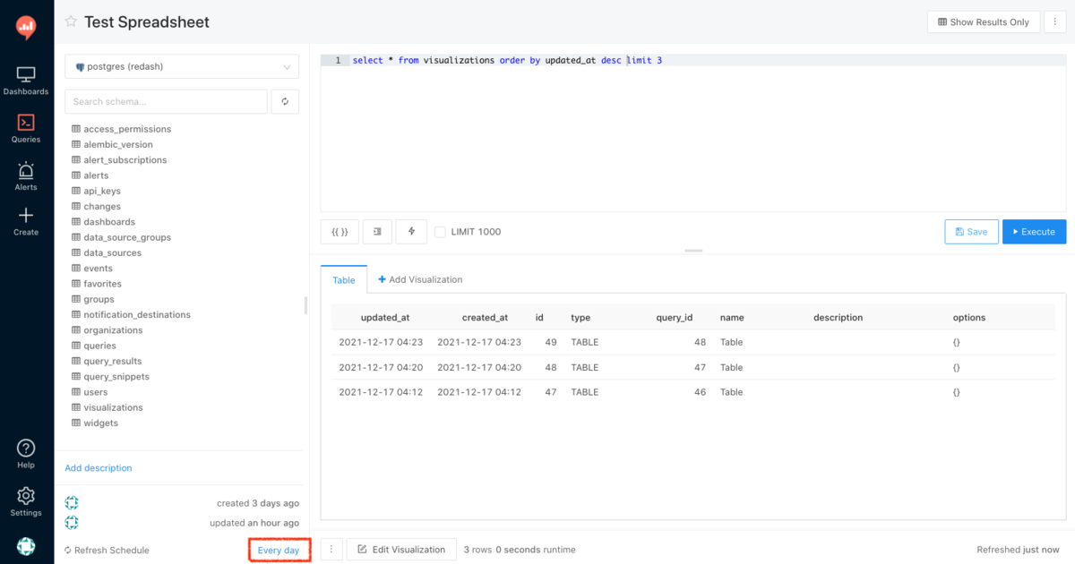Insert a parameter with the {{ }} button
Viewport: 1075px width, 564px height.
coord(340,232)
